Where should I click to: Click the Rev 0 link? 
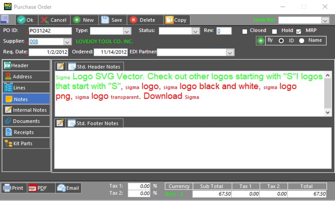tap(219, 31)
